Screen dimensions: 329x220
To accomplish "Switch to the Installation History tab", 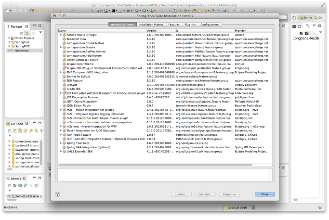I will pos(151,25).
